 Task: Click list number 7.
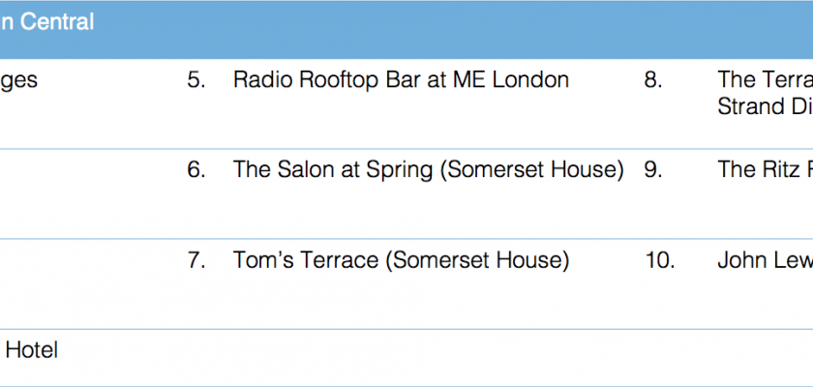tap(196, 260)
